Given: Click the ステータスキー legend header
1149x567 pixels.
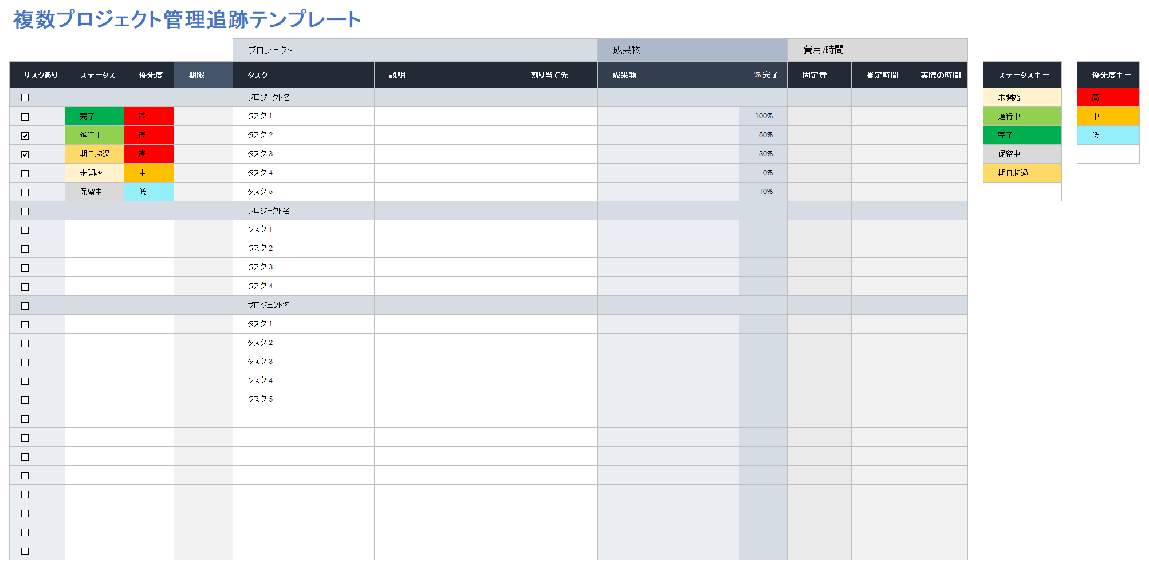Looking at the screenshot, I should tap(1022, 75).
